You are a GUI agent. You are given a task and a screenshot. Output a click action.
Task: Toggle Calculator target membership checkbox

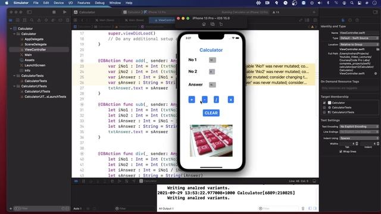click(324, 103)
